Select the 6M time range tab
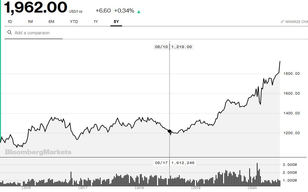The height and width of the screenshot is (192, 308). (x=52, y=22)
